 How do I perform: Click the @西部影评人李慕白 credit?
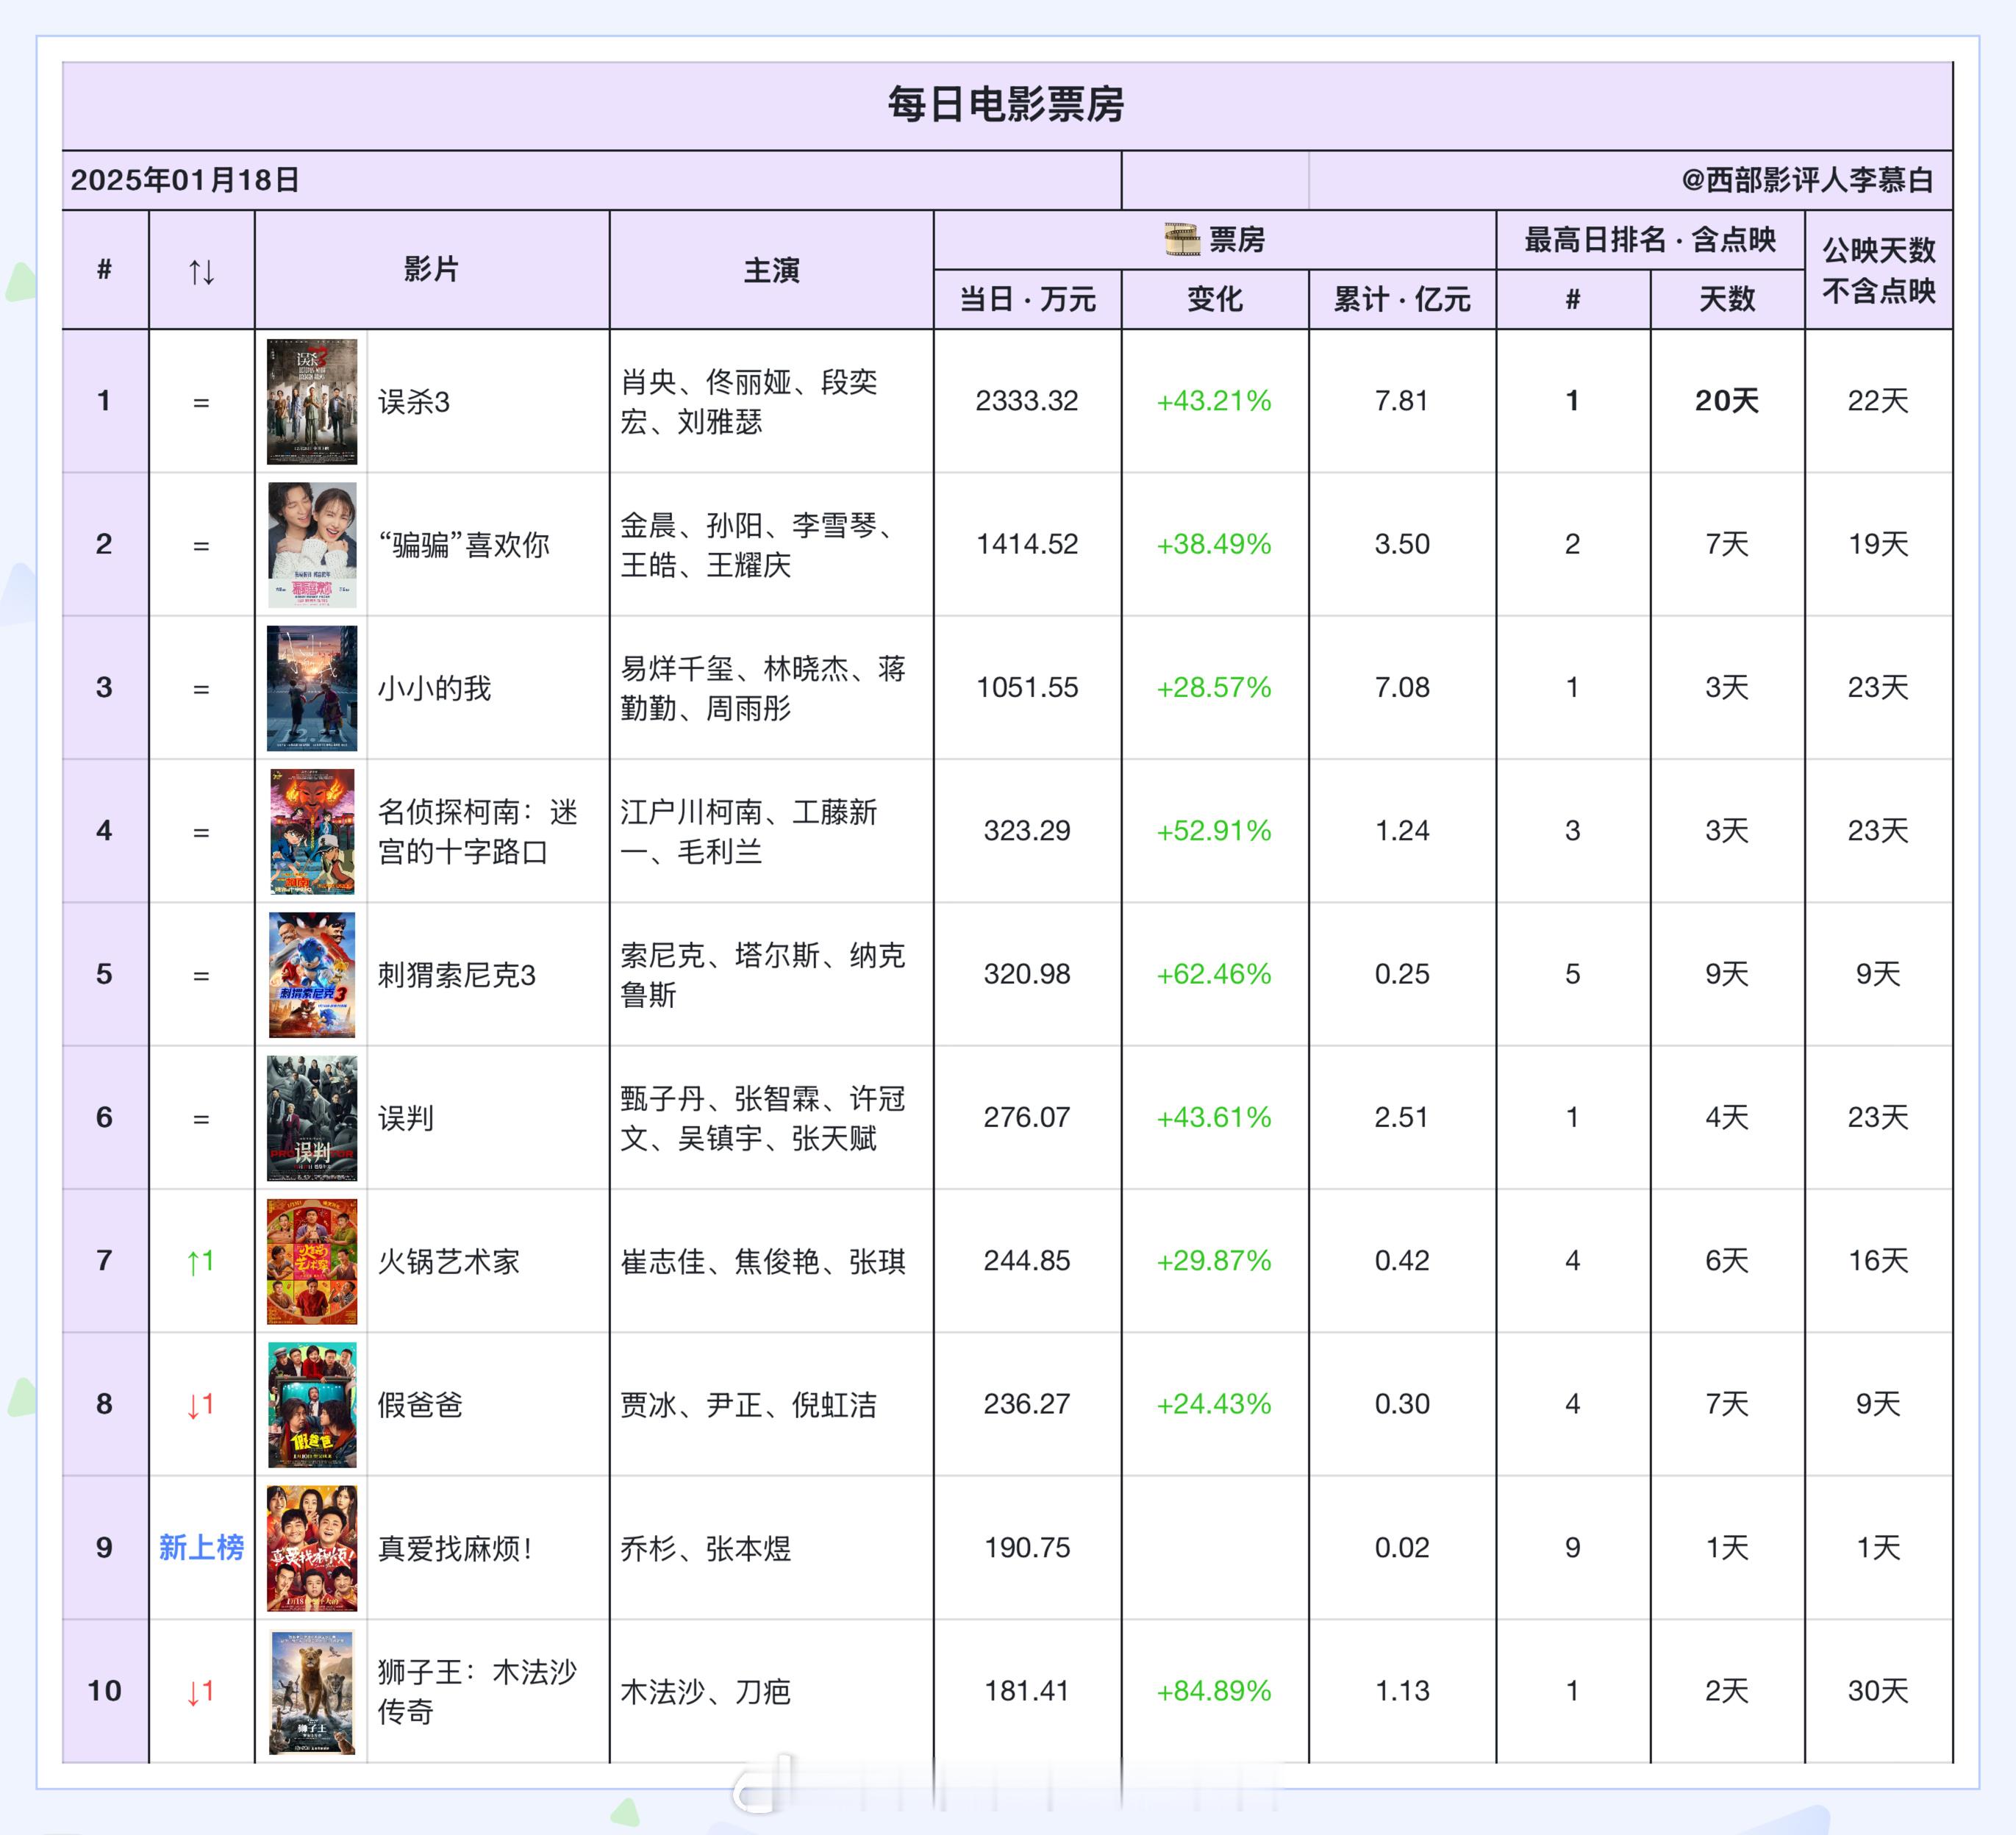coord(1807,180)
